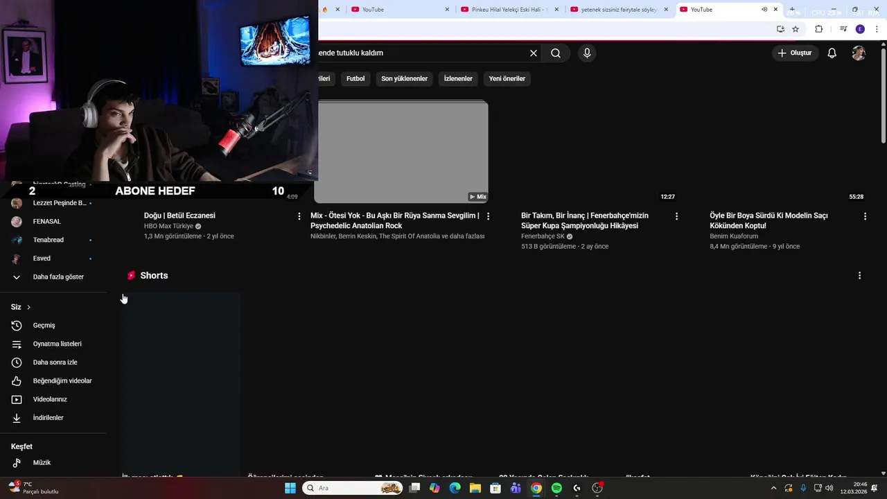
Task: Open the YouTube account avatar menu
Action: click(x=859, y=53)
